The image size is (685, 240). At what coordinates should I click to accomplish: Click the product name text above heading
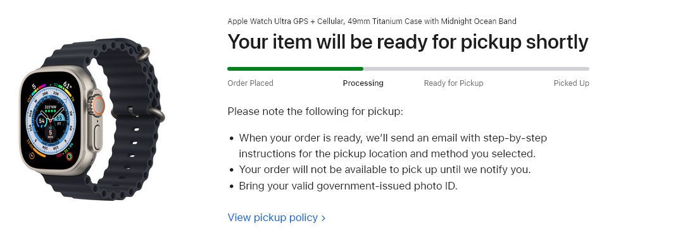coord(372,21)
